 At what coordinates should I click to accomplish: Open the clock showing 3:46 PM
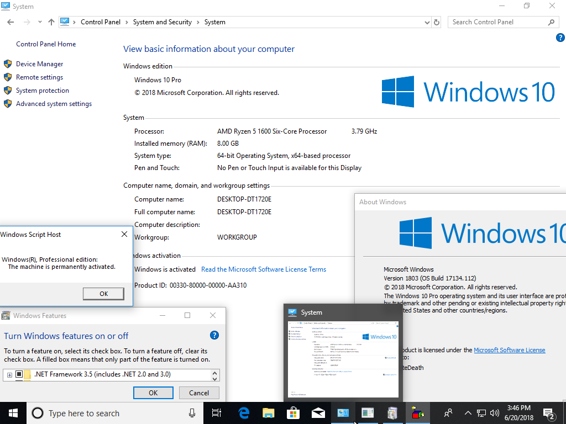pos(518,413)
